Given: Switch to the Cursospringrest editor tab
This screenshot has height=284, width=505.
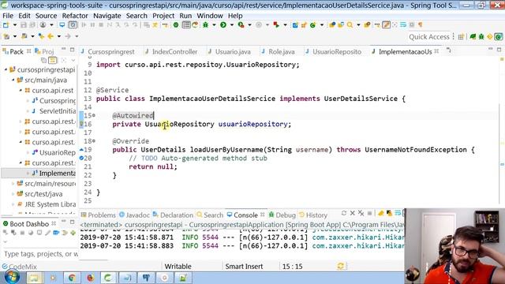Looking at the screenshot, I should point(108,51).
